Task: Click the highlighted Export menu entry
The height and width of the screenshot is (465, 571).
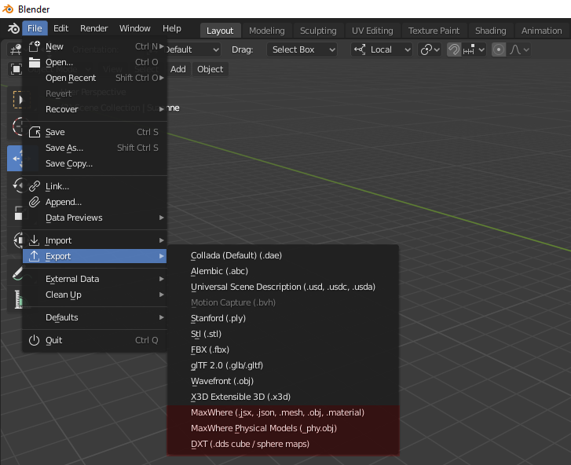Action: point(95,256)
